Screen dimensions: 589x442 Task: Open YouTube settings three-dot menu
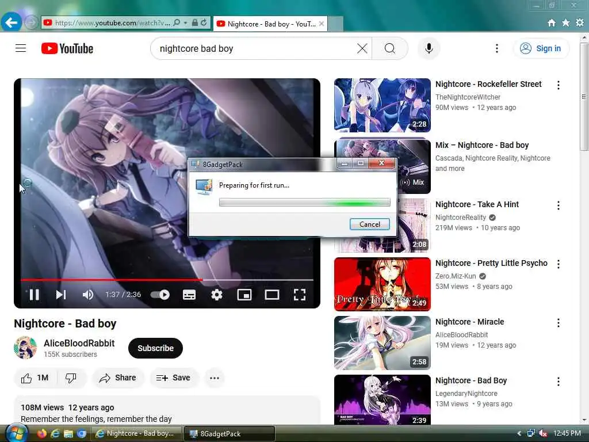pyautogui.click(x=496, y=48)
